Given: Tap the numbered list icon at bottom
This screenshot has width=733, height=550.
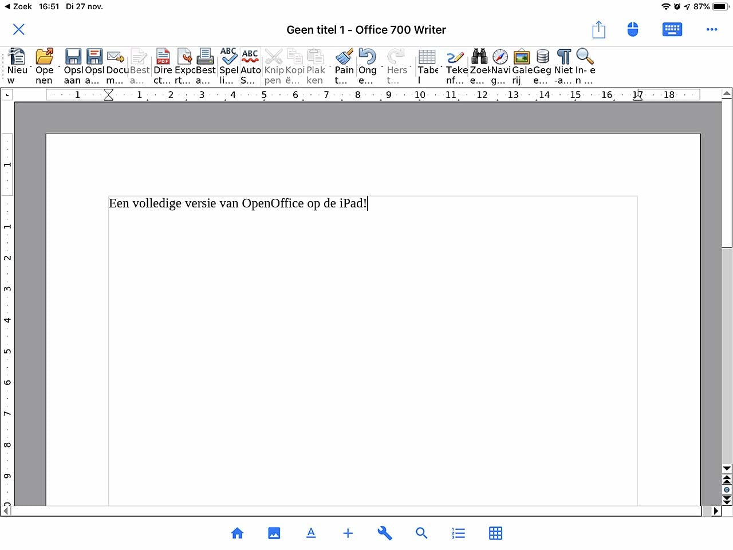Looking at the screenshot, I should coord(459,533).
